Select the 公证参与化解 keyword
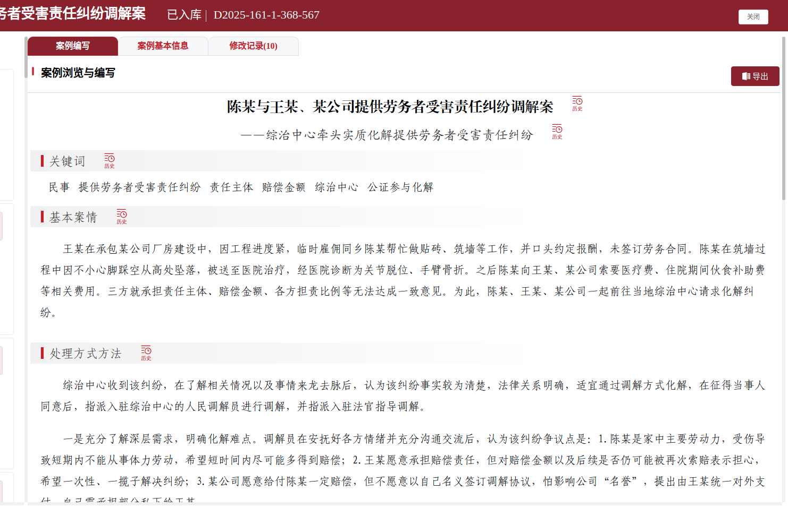Screen dimensions: 788x507 coord(400,187)
